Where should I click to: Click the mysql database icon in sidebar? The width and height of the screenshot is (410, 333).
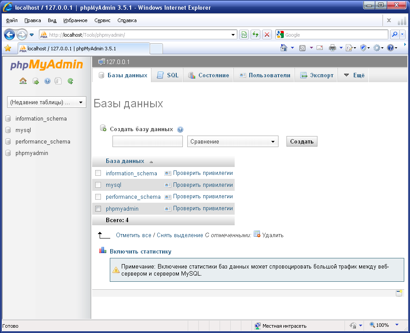pyautogui.click(x=8, y=130)
